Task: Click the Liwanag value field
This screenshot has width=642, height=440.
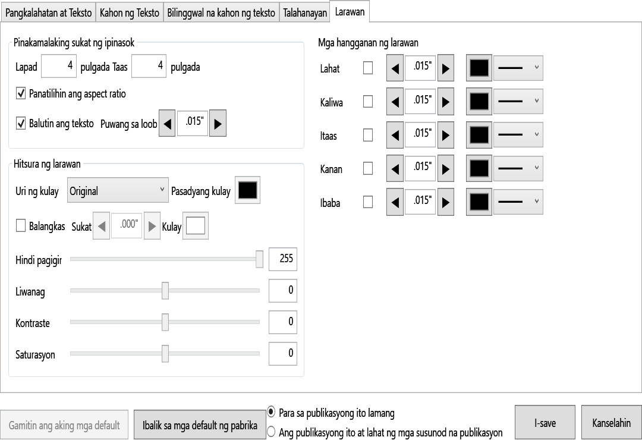Action: 283,291
